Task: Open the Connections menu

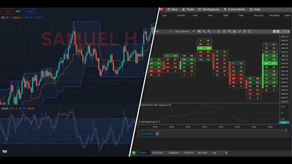Action: pyautogui.click(x=234, y=9)
